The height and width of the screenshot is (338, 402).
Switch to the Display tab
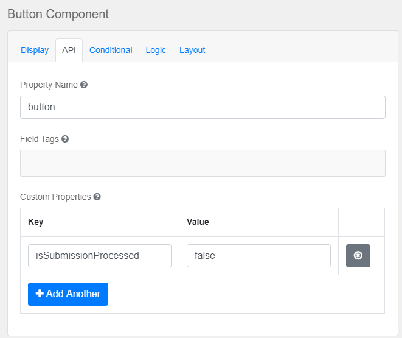35,50
